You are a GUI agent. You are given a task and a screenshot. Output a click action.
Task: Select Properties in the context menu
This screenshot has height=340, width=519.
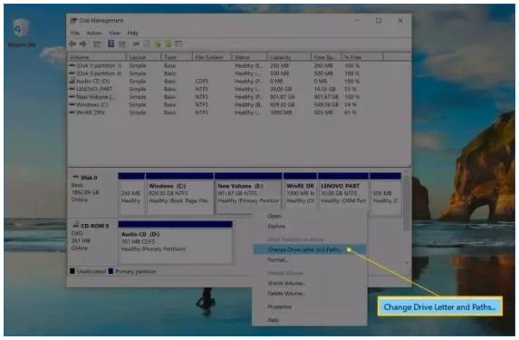pyautogui.click(x=279, y=306)
